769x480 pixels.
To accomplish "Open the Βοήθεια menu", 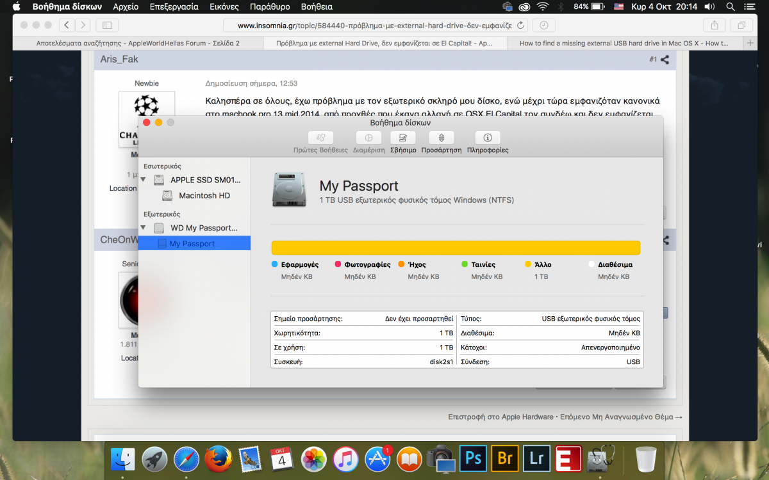I will (x=317, y=6).
